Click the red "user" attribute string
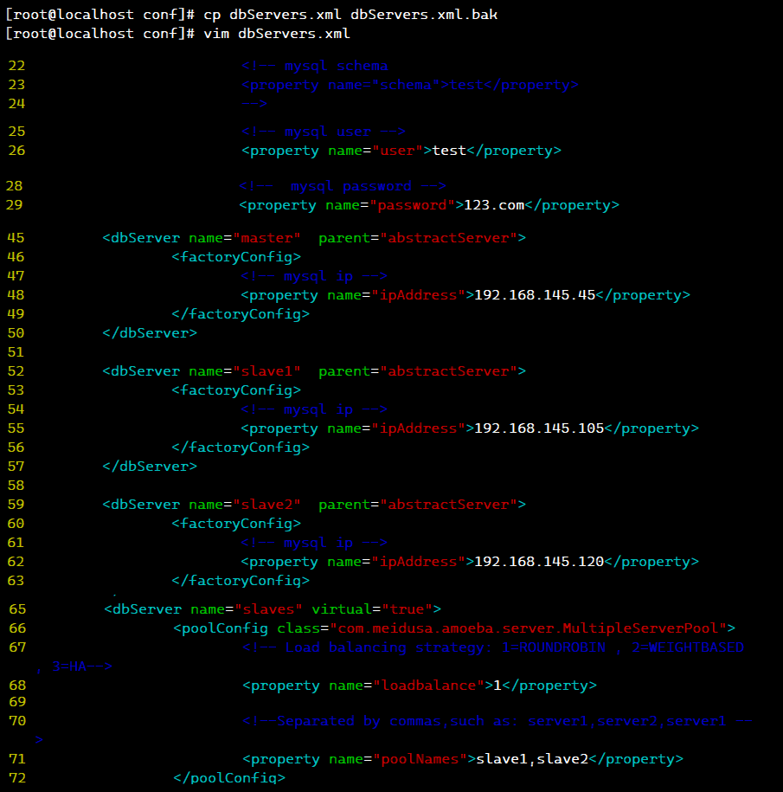The width and height of the screenshot is (783, 792). tap(397, 151)
